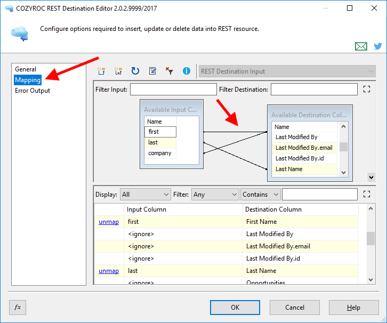Collapse the diagram pane with down arrow
Image resolution: width=387 pixels, height=323 pixels.
(x=371, y=177)
